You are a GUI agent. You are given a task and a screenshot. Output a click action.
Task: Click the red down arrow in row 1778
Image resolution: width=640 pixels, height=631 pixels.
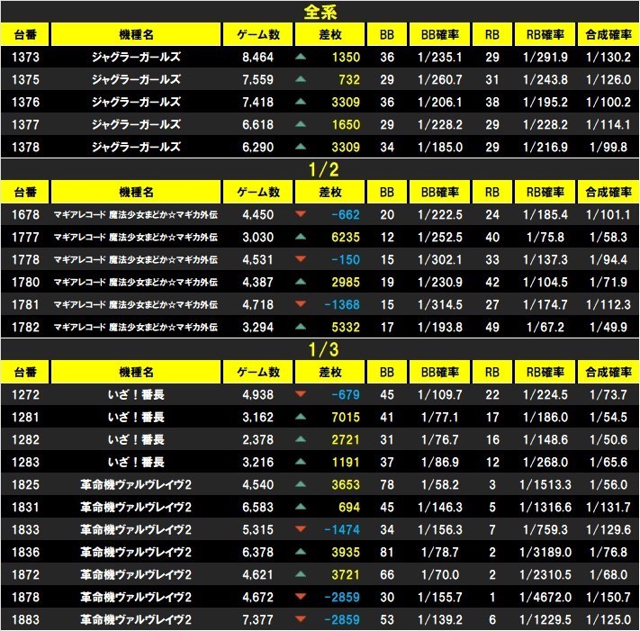[x=301, y=258]
